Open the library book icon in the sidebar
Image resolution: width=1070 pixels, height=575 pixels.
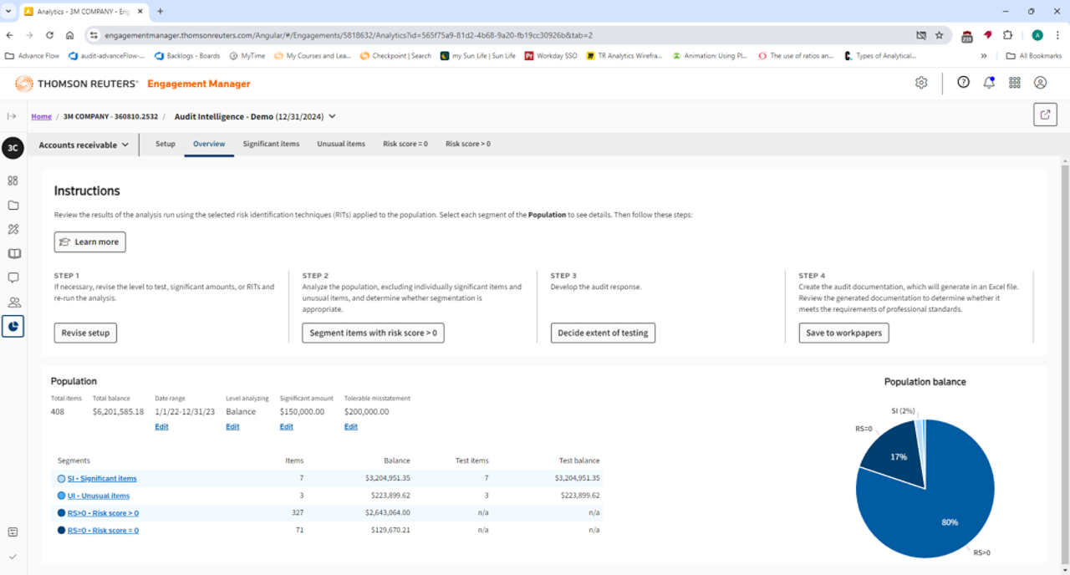[x=13, y=253]
